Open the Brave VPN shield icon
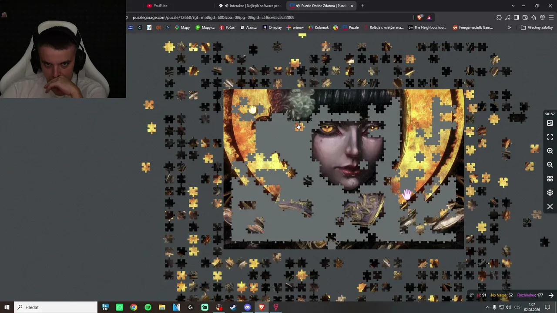 pyautogui.click(x=542, y=17)
